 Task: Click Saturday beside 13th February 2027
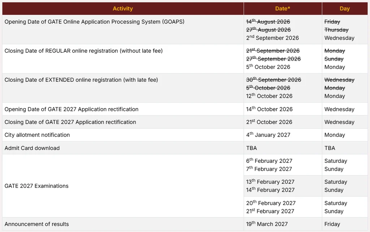click(x=336, y=182)
